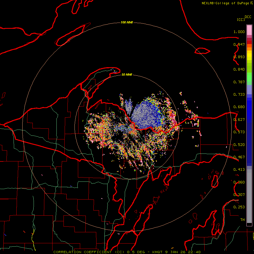Select the 0.787 scale value
Image resolution: width=254 pixels, height=254 pixels.
239,82
